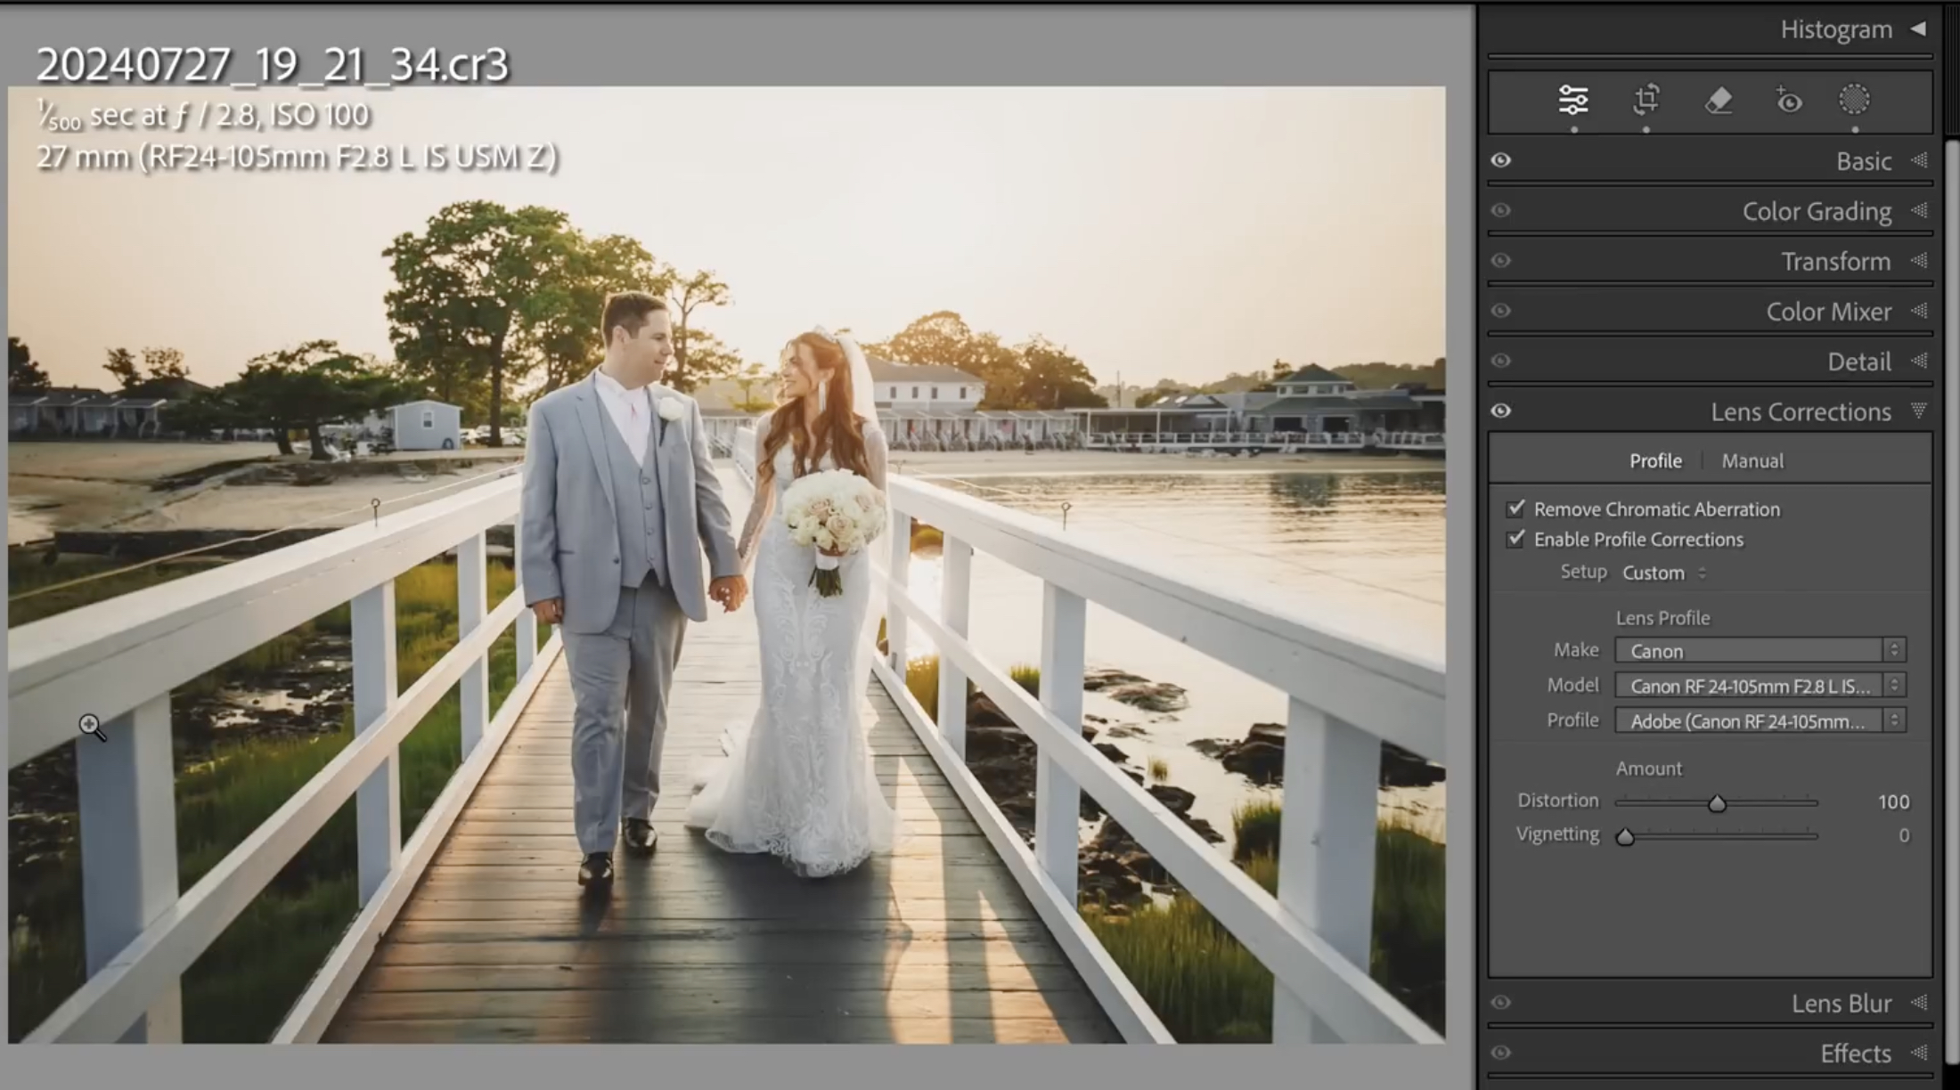Open the lens Model dropdown

[x=1760, y=686]
